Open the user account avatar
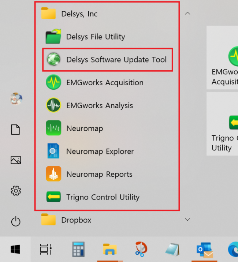The width and height of the screenshot is (238, 262). point(16,99)
